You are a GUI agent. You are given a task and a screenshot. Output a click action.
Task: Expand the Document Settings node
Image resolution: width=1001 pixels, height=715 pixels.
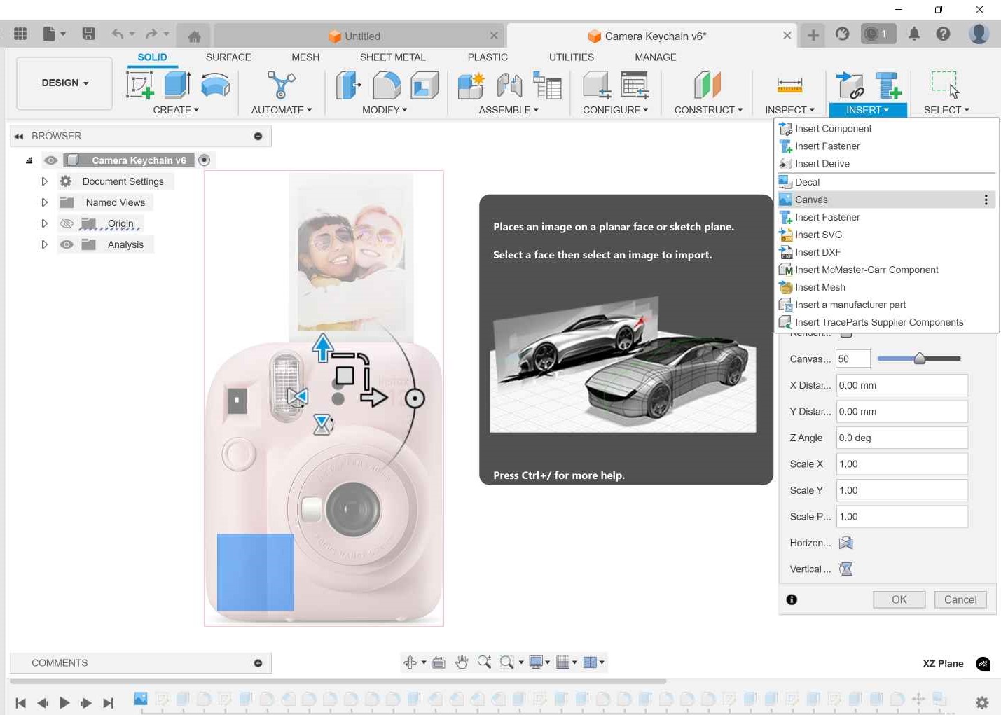click(x=44, y=181)
